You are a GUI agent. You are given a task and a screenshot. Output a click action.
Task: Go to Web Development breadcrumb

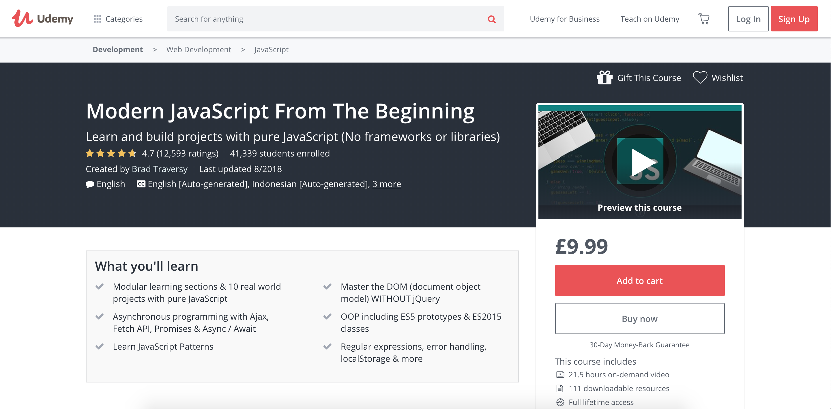click(199, 49)
